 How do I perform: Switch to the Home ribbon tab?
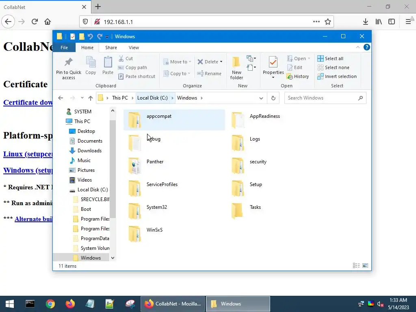[87, 48]
